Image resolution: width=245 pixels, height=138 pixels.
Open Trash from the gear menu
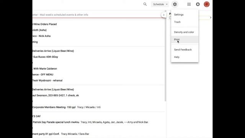[x=185, y=22]
